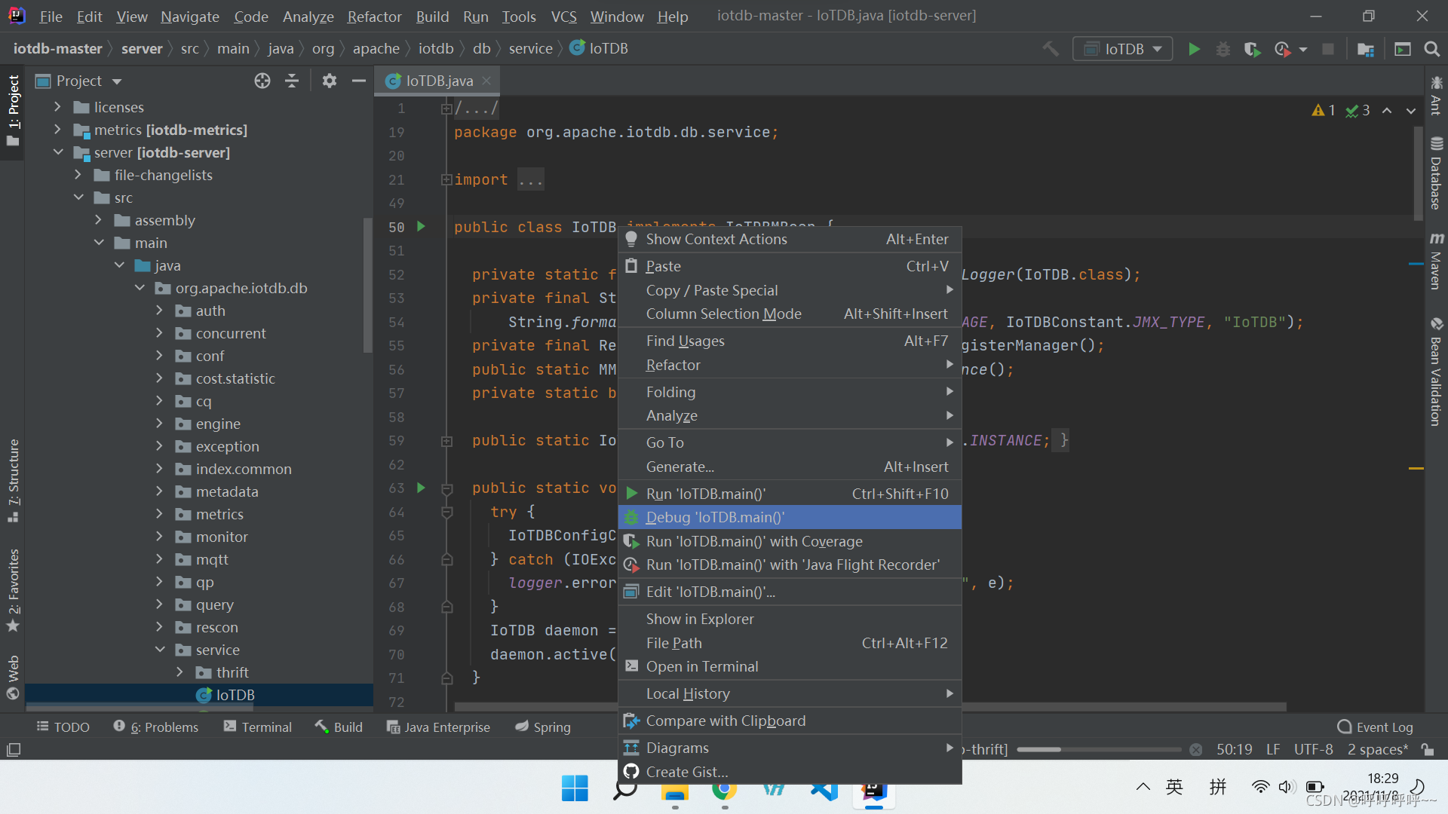
Task: Click the read-only lock icon in status bar
Action: click(1428, 750)
